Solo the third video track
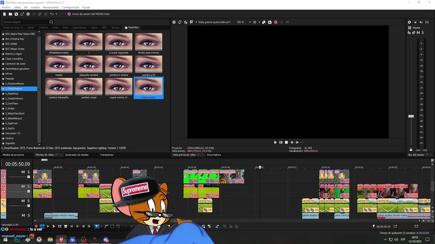This screenshot has height=244, width=435. pos(29,201)
